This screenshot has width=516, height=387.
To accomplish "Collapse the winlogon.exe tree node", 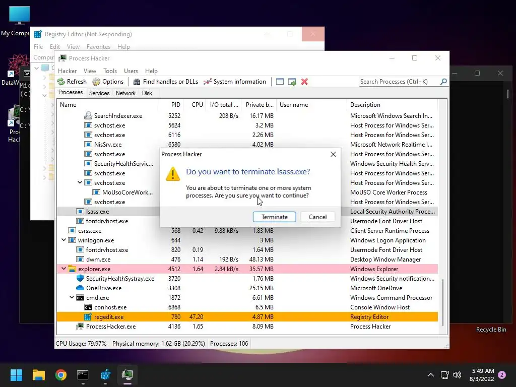I will coord(63,240).
